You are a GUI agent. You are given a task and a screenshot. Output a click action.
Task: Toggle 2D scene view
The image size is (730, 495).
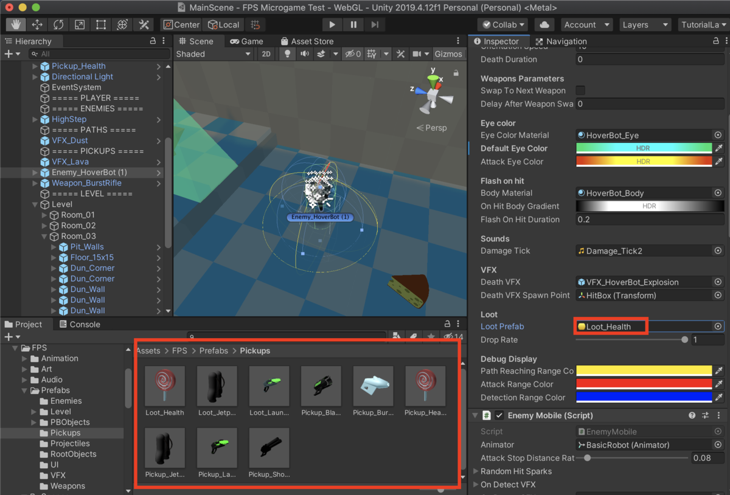266,54
